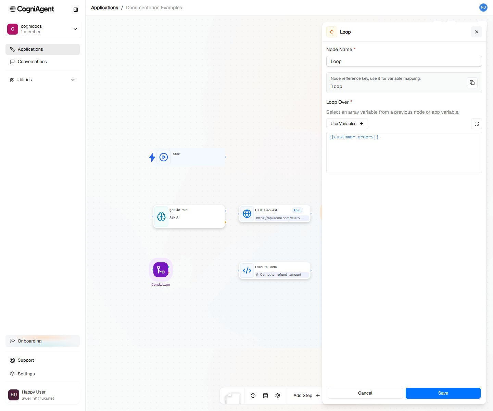This screenshot has width=493, height=411.
Task: Open version history in bottom toolbar
Action: pyautogui.click(x=253, y=396)
